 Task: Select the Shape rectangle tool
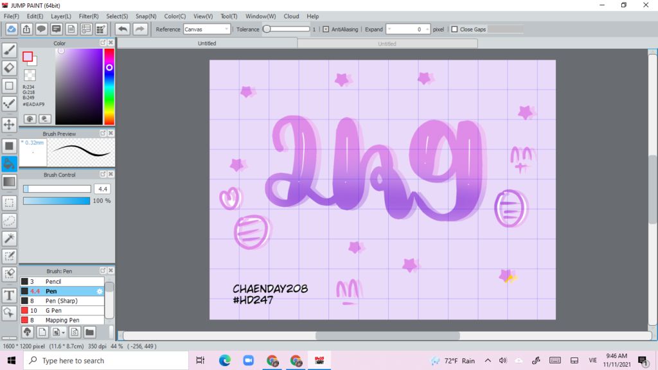tap(9, 86)
